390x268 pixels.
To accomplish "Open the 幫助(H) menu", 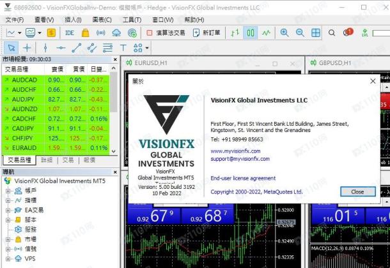I will click(194, 20).
